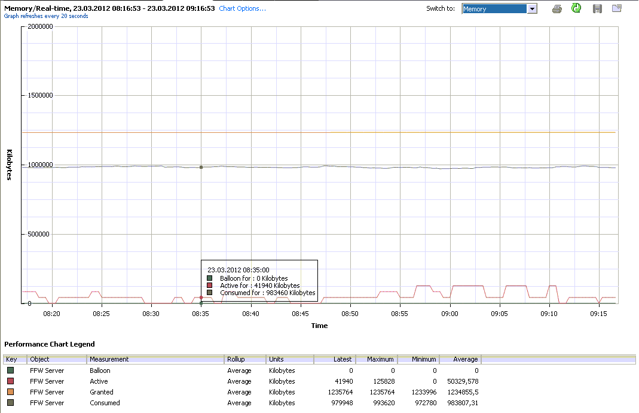The image size is (639, 413).
Task: Click the Maximum column header
Action: (x=377, y=359)
